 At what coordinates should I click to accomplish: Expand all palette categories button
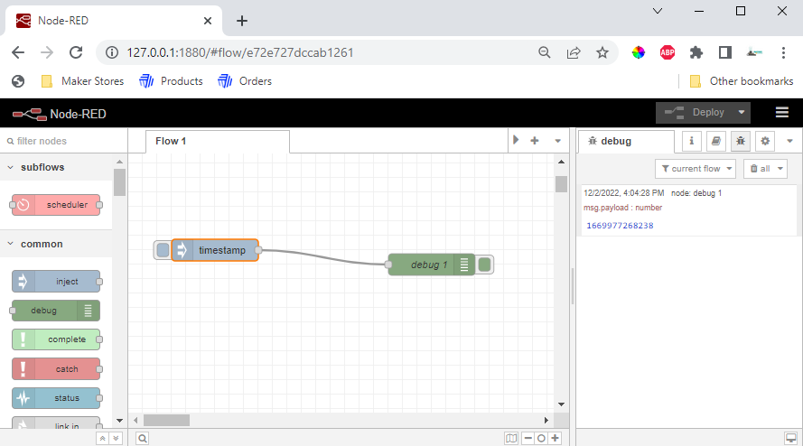pyautogui.click(x=116, y=438)
